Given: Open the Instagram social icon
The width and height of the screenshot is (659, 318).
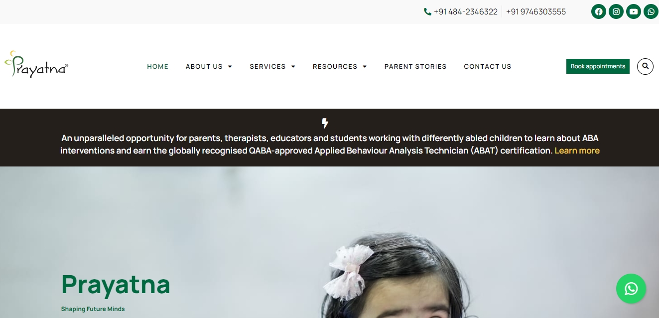Looking at the screenshot, I should [616, 11].
